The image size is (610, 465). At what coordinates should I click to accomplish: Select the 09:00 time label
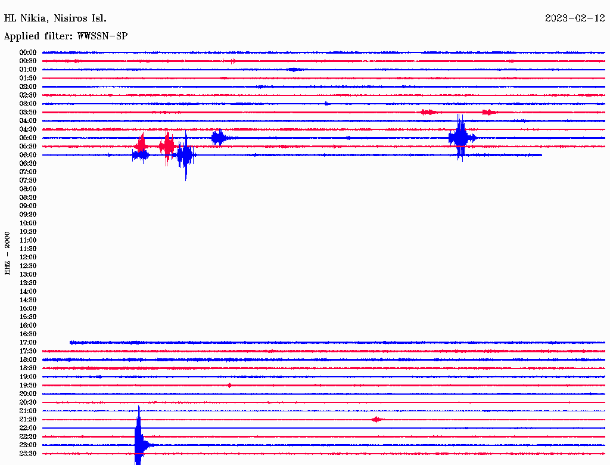tap(28, 206)
